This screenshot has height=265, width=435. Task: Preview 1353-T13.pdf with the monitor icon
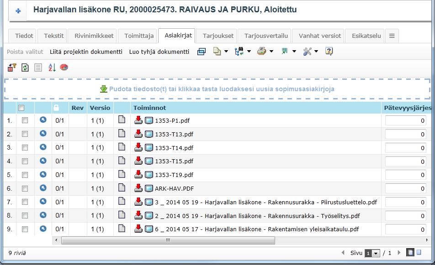click(x=149, y=134)
